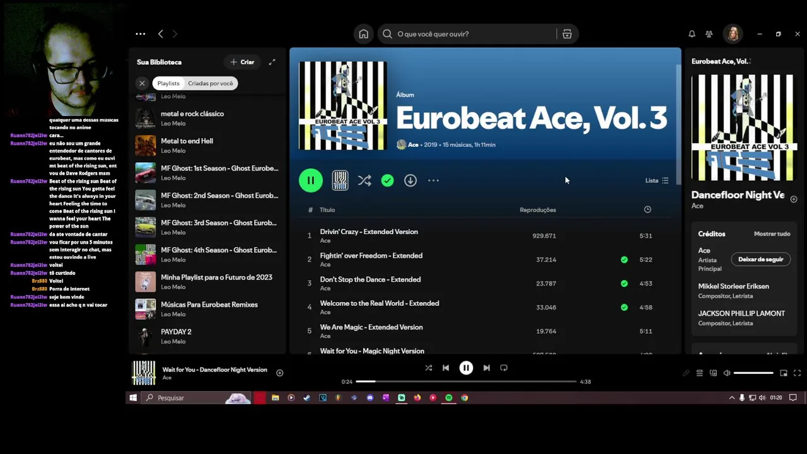
Task: Open the mini player
Action: point(784,373)
